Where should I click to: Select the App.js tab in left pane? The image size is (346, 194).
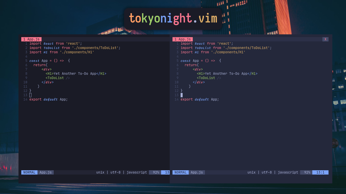[31, 39]
